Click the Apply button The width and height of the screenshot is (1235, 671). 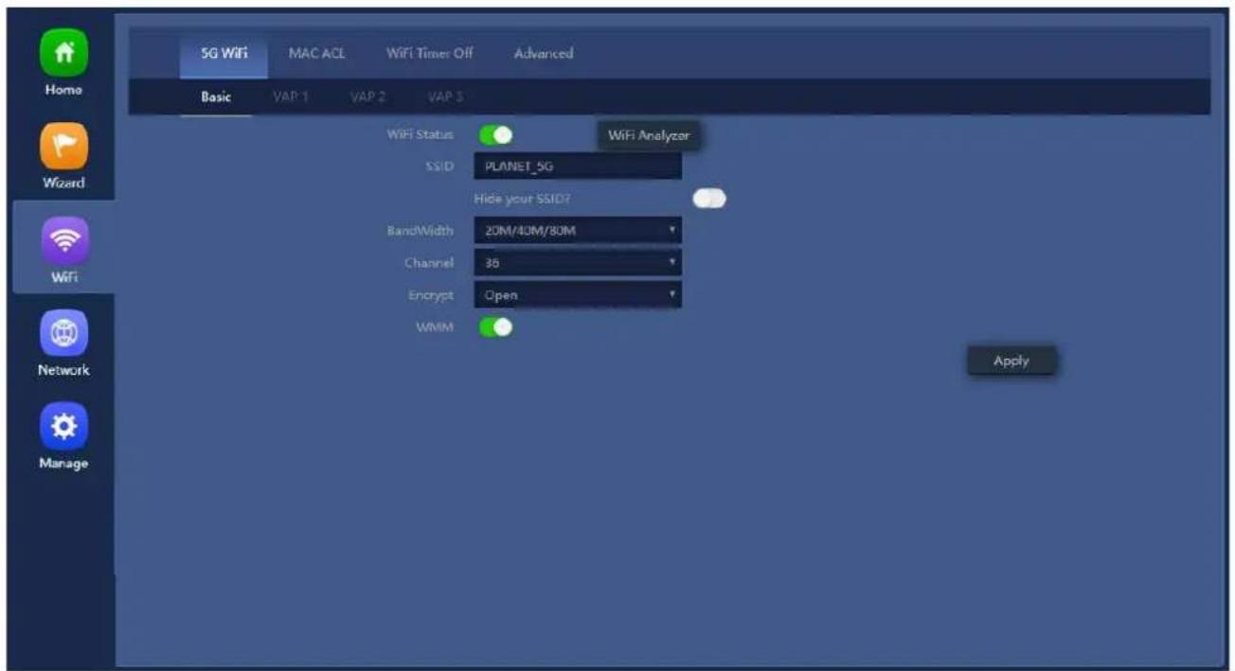tap(1011, 361)
